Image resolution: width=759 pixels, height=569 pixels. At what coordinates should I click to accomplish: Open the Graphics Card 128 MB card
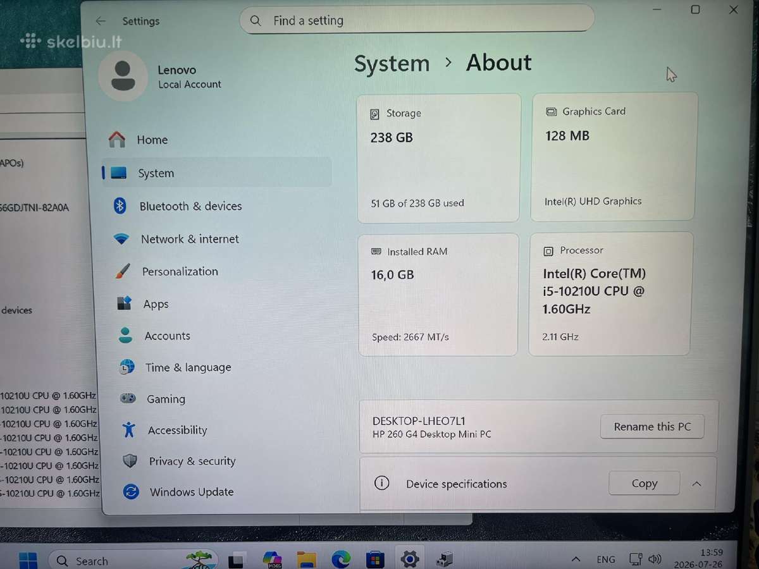click(x=614, y=157)
